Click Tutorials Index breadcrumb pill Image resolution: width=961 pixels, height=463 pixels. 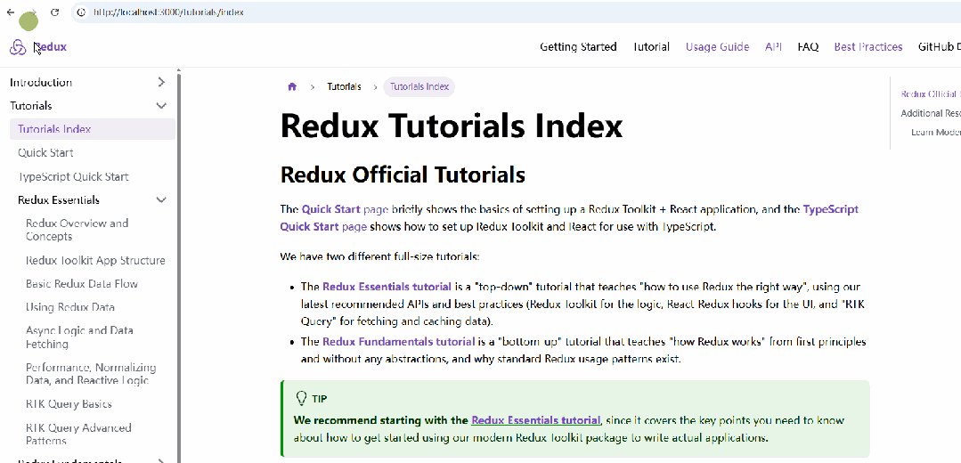click(x=419, y=87)
